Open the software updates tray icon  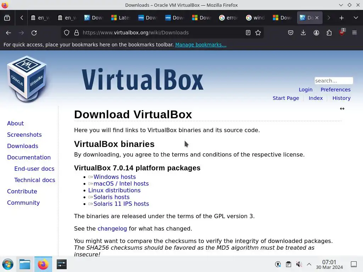click(x=278, y=264)
